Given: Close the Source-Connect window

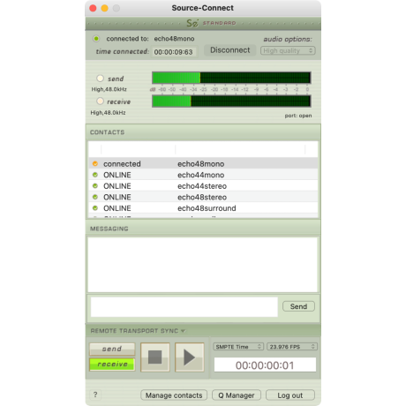Looking at the screenshot, I should click(93, 8).
